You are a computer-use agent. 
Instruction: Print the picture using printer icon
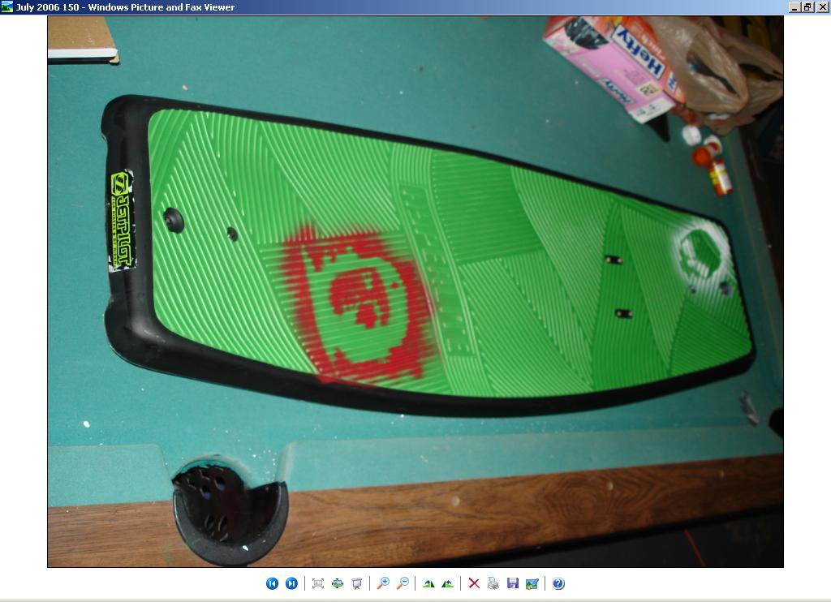click(x=493, y=583)
